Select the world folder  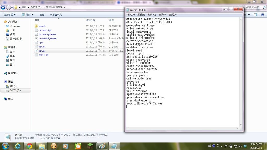coord(42,26)
